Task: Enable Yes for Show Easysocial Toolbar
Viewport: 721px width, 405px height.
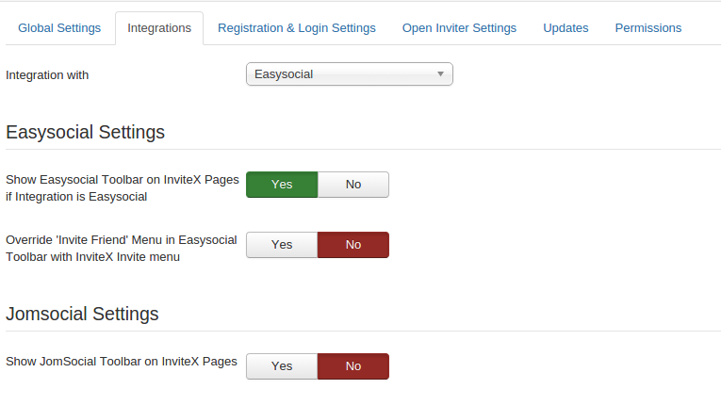Action: tap(282, 185)
